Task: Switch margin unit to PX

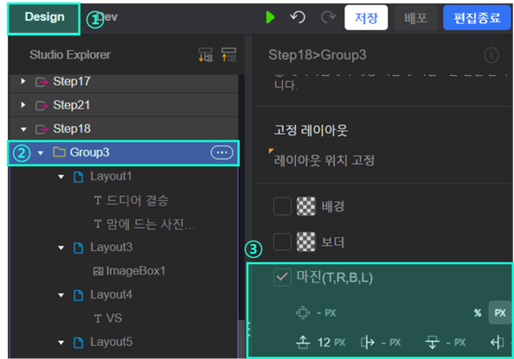Action: (x=499, y=313)
